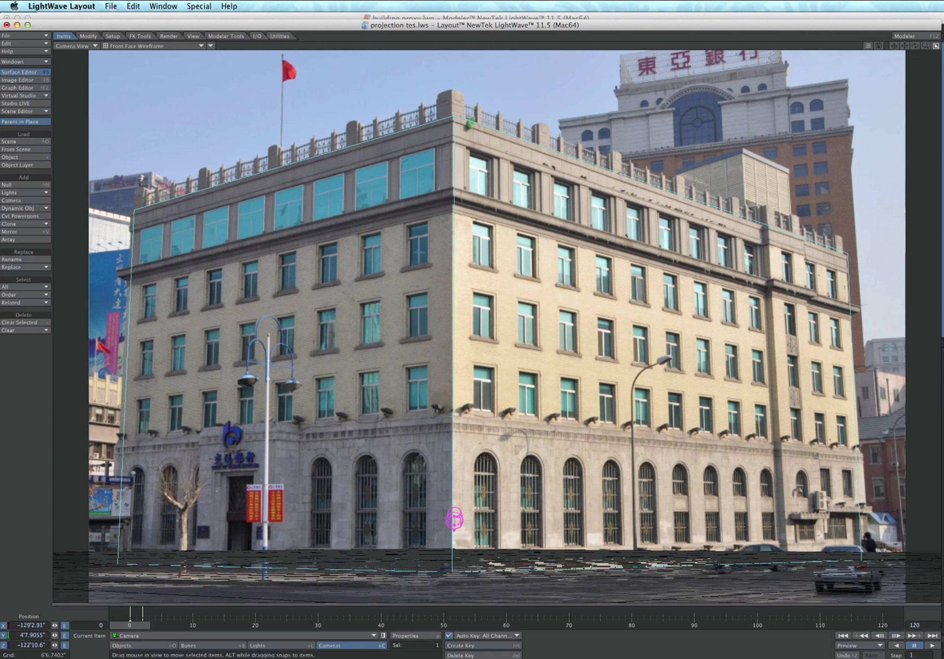Switch selection mode to Cameras
Screen dimensions: 944x659
352,645
